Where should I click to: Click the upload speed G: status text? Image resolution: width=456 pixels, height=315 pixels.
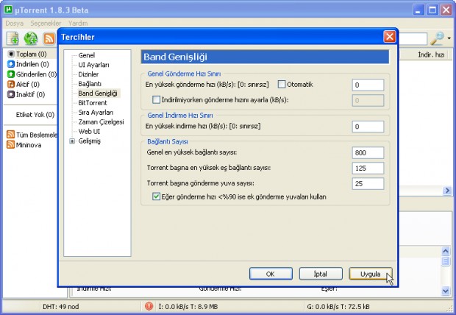pyautogui.click(x=338, y=307)
